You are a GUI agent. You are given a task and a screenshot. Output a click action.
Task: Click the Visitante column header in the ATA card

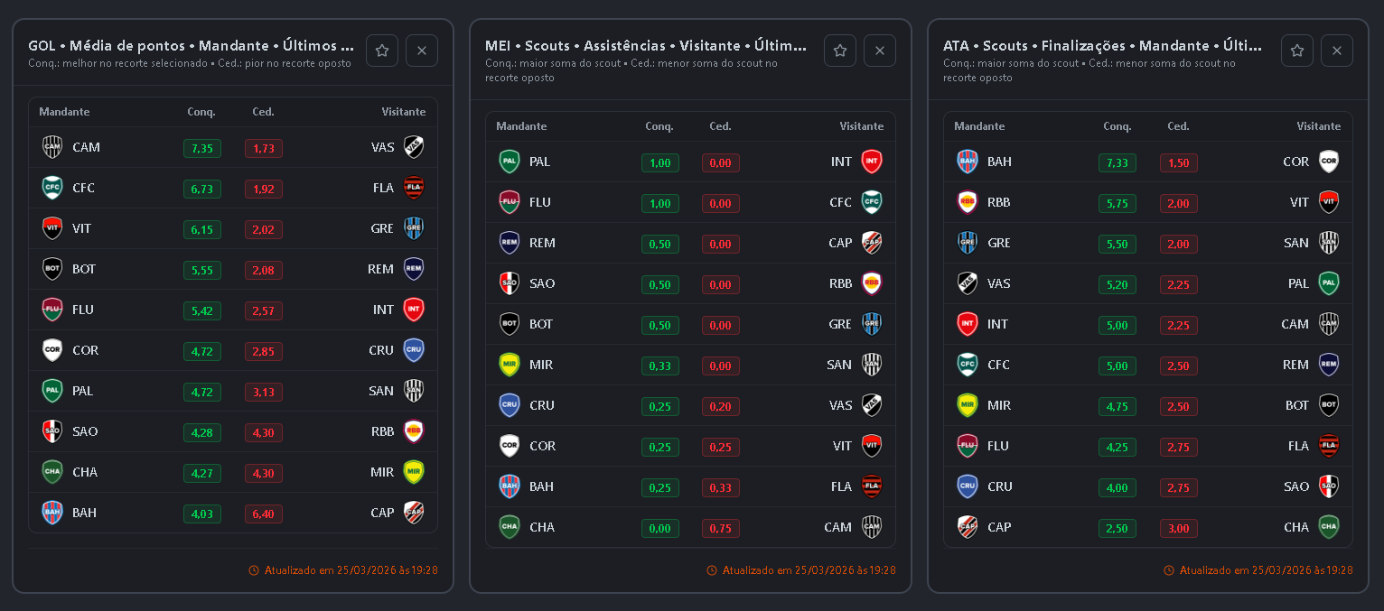[x=1319, y=126]
